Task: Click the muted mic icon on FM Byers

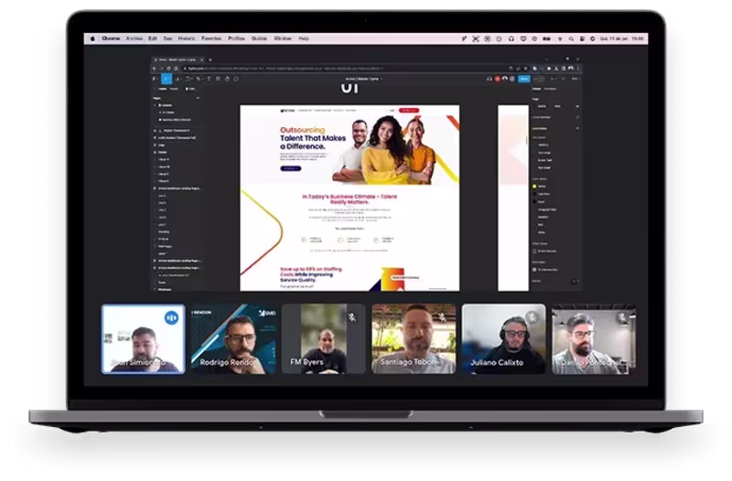Action: click(x=352, y=317)
